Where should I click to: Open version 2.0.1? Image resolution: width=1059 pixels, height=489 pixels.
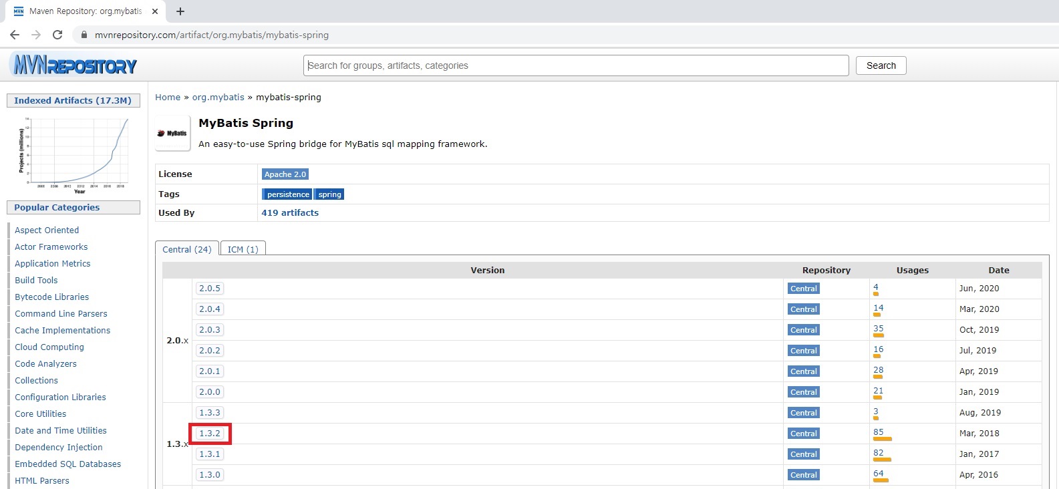tap(210, 371)
